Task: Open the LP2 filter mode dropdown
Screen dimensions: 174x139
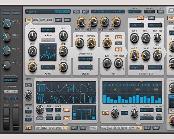Action: pos(155,25)
